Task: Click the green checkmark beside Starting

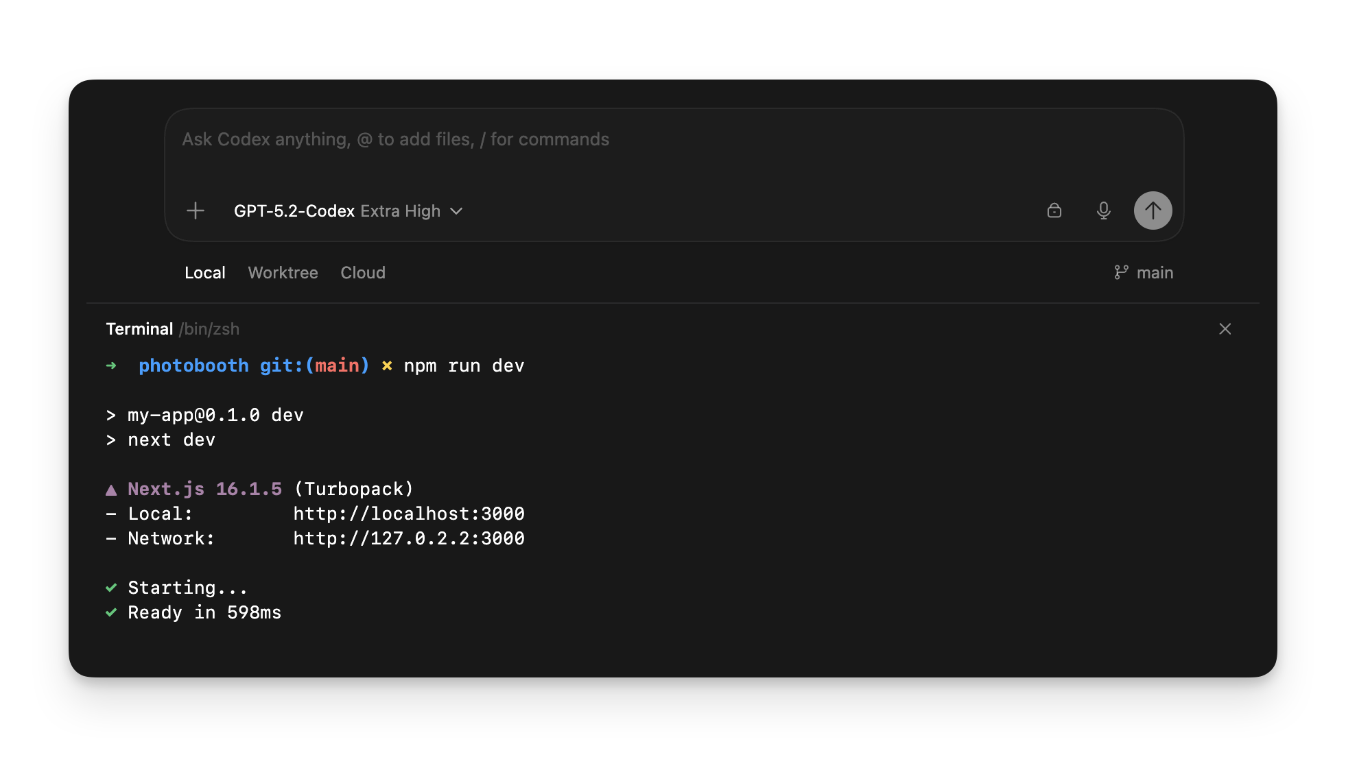Action: [x=112, y=587]
